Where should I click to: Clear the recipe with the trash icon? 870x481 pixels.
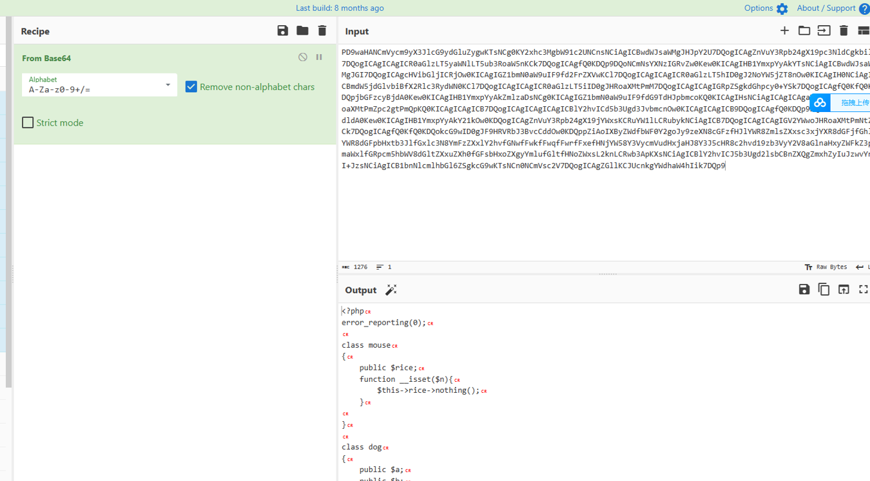point(322,31)
